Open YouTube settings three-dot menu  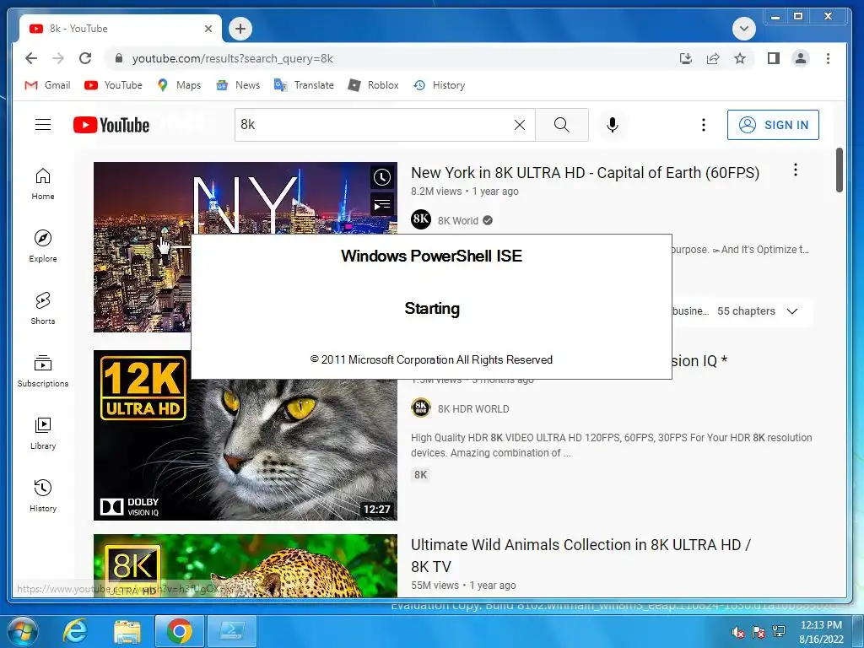click(x=704, y=125)
